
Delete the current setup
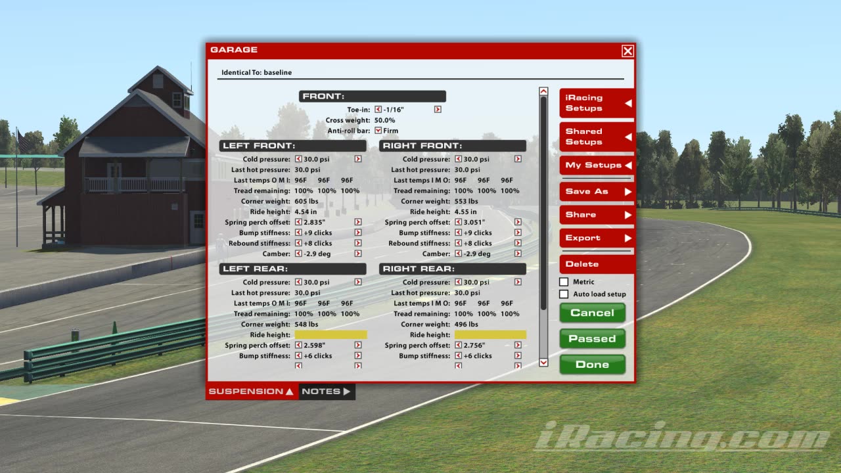click(x=597, y=264)
